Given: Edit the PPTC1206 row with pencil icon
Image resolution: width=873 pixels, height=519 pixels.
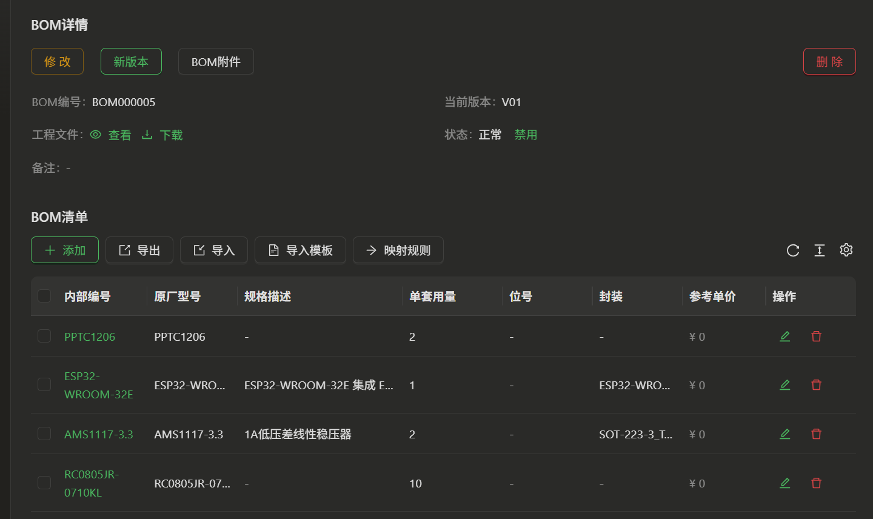Looking at the screenshot, I should click(784, 337).
